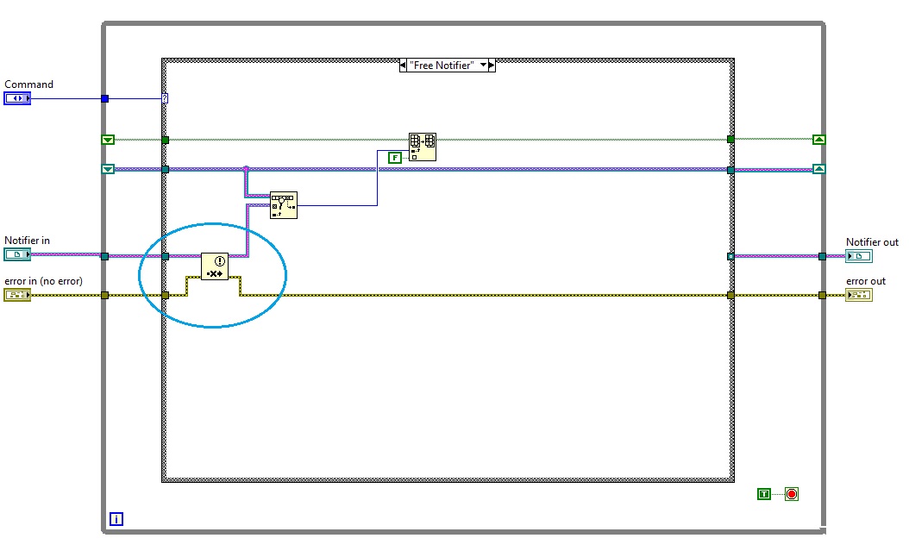Click the upper green right shift register
This screenshot has width=909, height=557.
pyautogui.click(x=818, y=140)
